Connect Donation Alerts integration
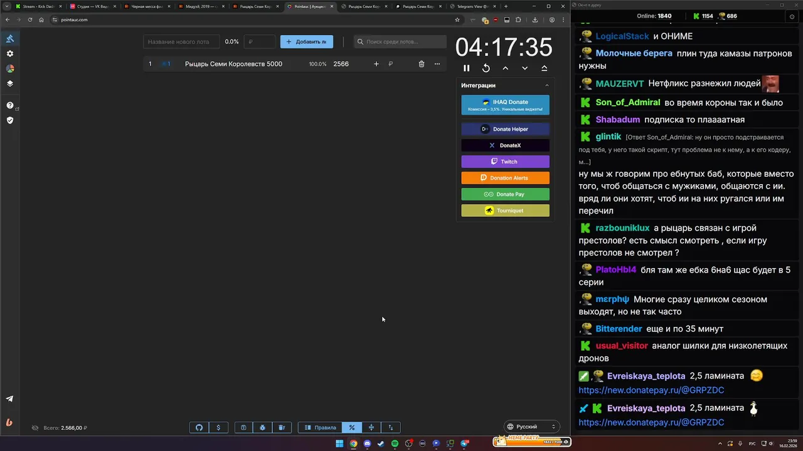The image size is (803, 451). click(505, 178)
